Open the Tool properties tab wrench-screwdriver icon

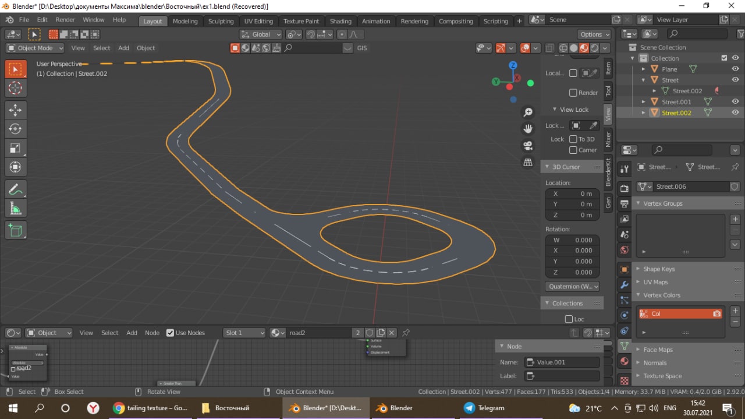click(x=625, y=169)
